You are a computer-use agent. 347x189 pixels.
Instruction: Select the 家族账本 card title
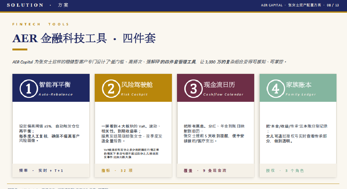click(x=299, y=85)
